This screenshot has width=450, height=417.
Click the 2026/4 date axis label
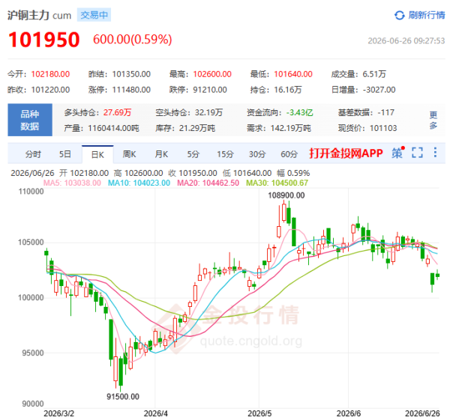point(155,413)
